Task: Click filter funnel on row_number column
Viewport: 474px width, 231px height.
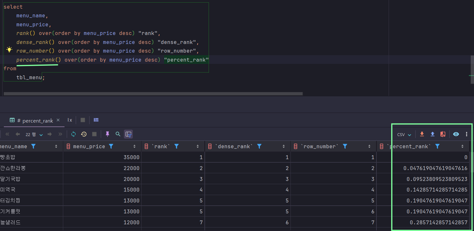Action: coord(345,146)
